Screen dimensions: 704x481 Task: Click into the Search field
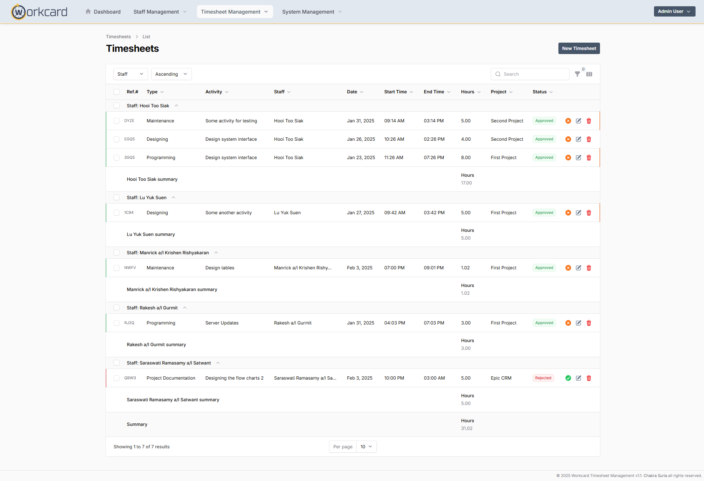pos(533,74)
